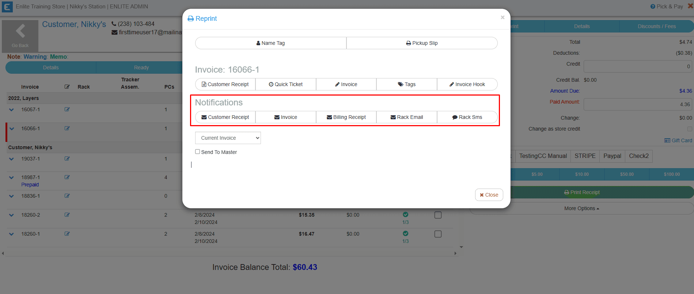Open the Discounts / Fees tab
This screenshot has height=294, width=694.
click(656, 26)
